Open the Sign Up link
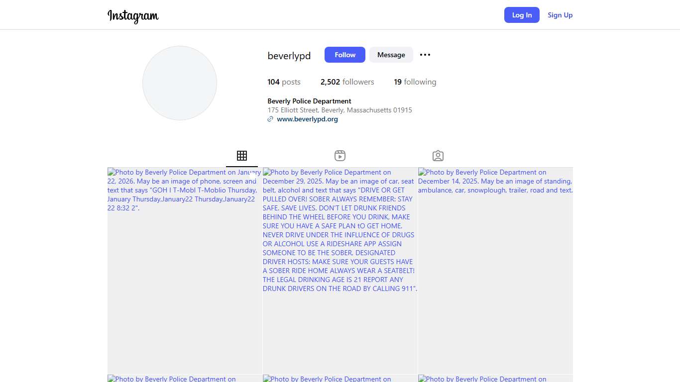This screenshot has height=382, width=680. tap(560, 15)
